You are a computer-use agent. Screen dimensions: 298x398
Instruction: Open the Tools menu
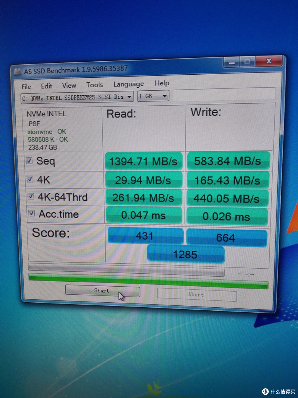pyautogui.click(x=95, y=85)
